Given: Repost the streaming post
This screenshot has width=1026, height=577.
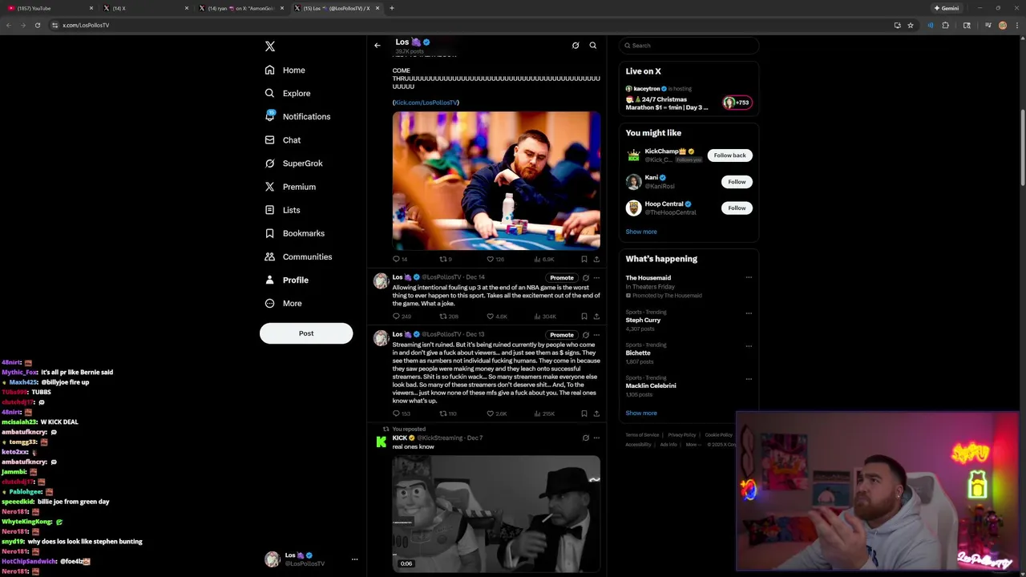Looking at the screenshot, I should [x=447, y=414].
